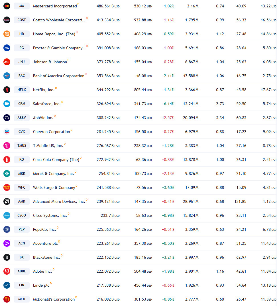The image size is (277, 306).
Task: Click the T-Mobile pink logo icon
Action: pos(7,146)
